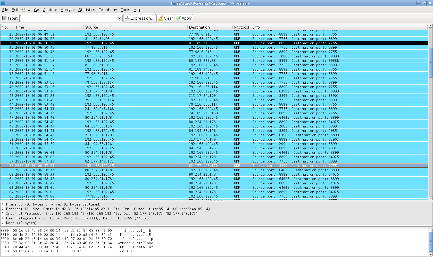Open the Statistics menu
433x257 pixels.
coord(87,10)
